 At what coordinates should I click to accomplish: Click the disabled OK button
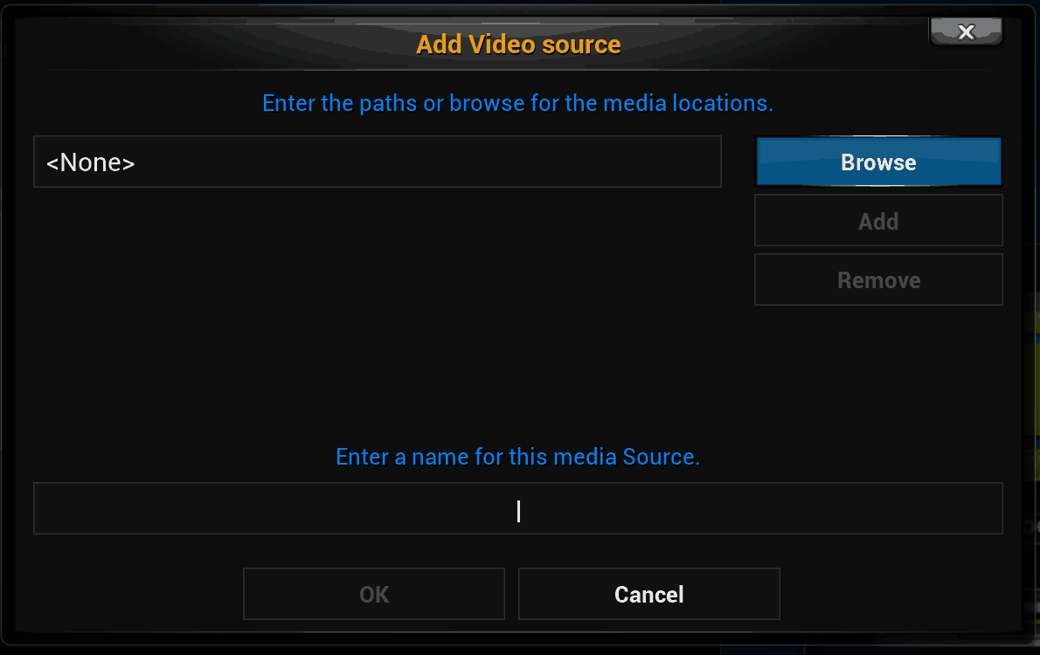click(374, 594)
